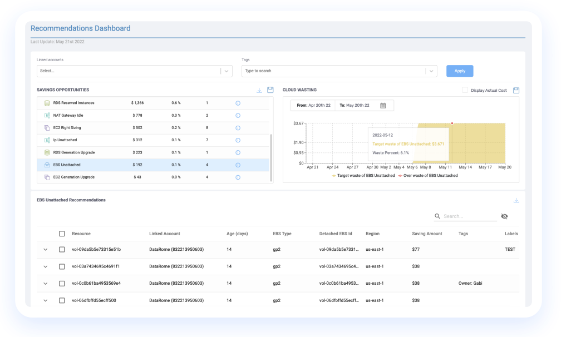Show info for EC2 Right Sizing
561x337 pixels.
click(x=238, y=128)
